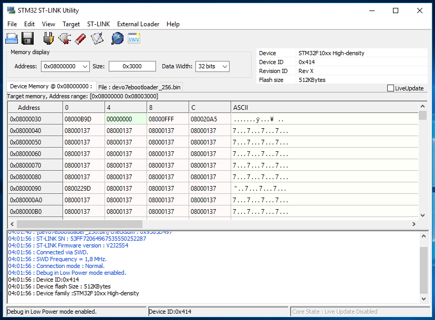
Task: Click the Device flash Size log line
Action: pos(59,286)
